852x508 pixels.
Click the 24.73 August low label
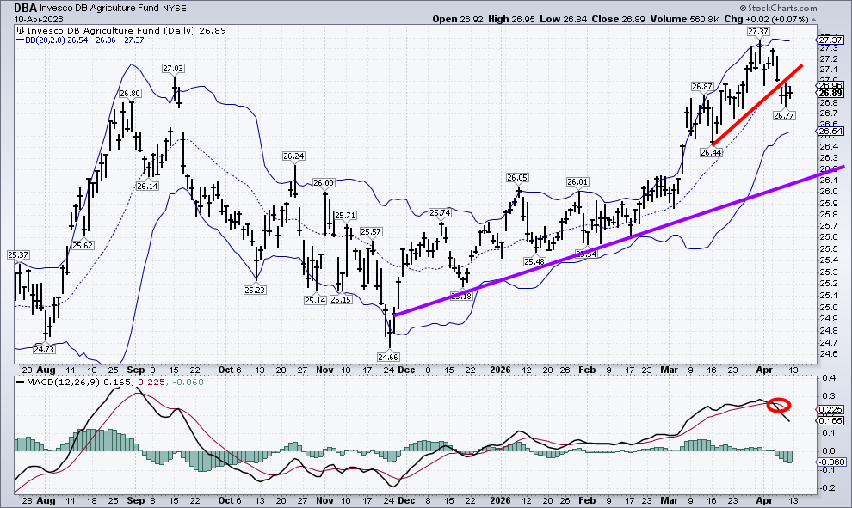coord(45,350)
